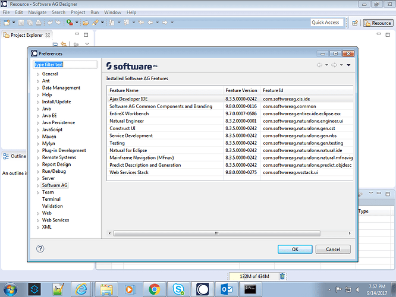Click the Open Perspective icon
This screenshot has height=297, width=396.
coord(355,23)
